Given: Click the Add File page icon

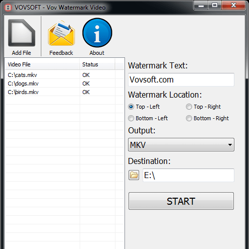Looking at the screenshot, I should click(22, 33).
